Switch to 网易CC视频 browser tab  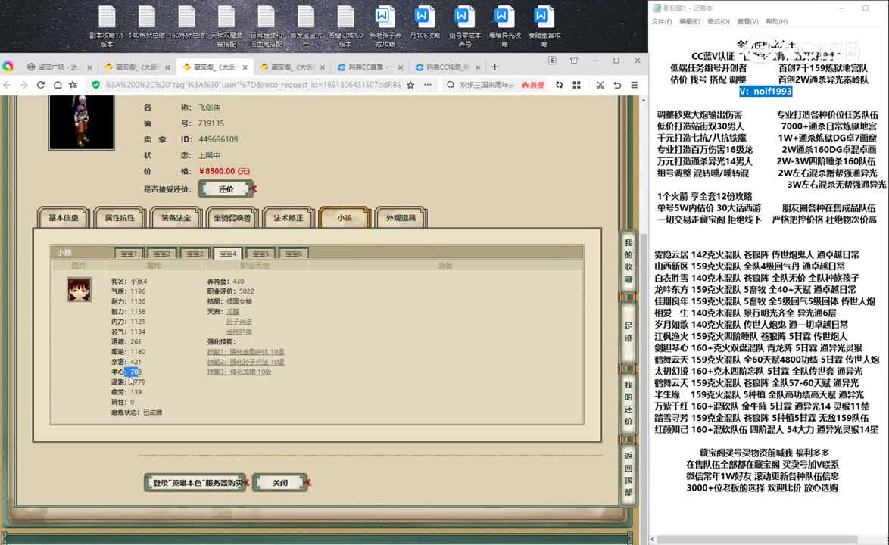[448, 67]
